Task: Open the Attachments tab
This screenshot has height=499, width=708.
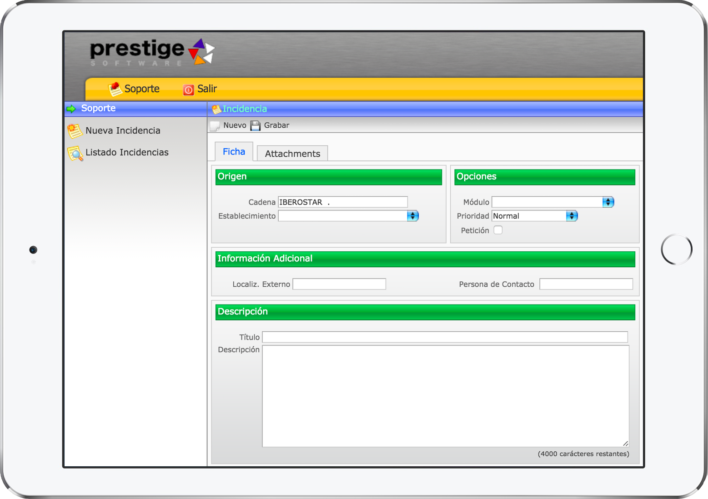Action: [292, 154]
